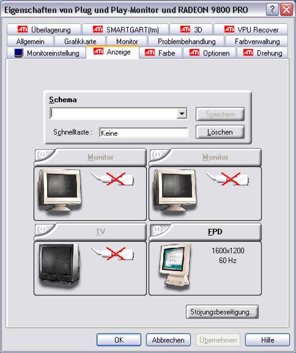The width and height of the screenshot is (296, 353).
Task: Switch to the Drehung tab
Action: (262, 53)
